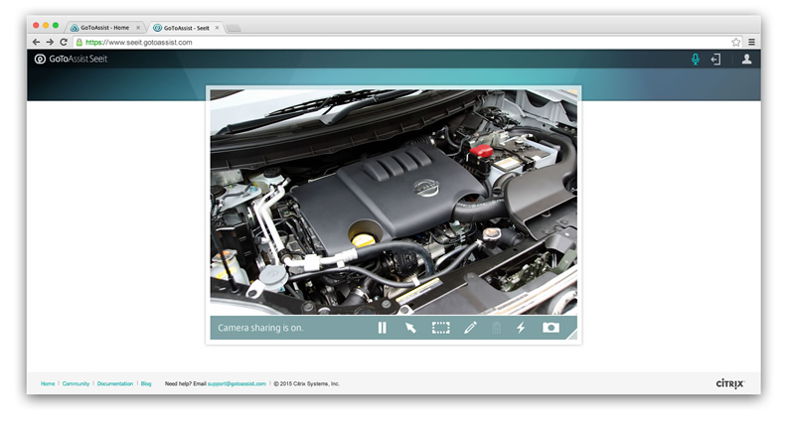
Task: Click the 'Camera sharing is on.' text
Action: point(260,328)
